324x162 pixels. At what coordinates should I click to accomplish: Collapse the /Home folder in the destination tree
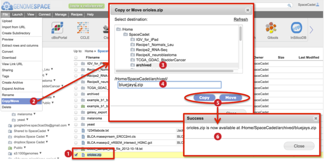[118, 29]
